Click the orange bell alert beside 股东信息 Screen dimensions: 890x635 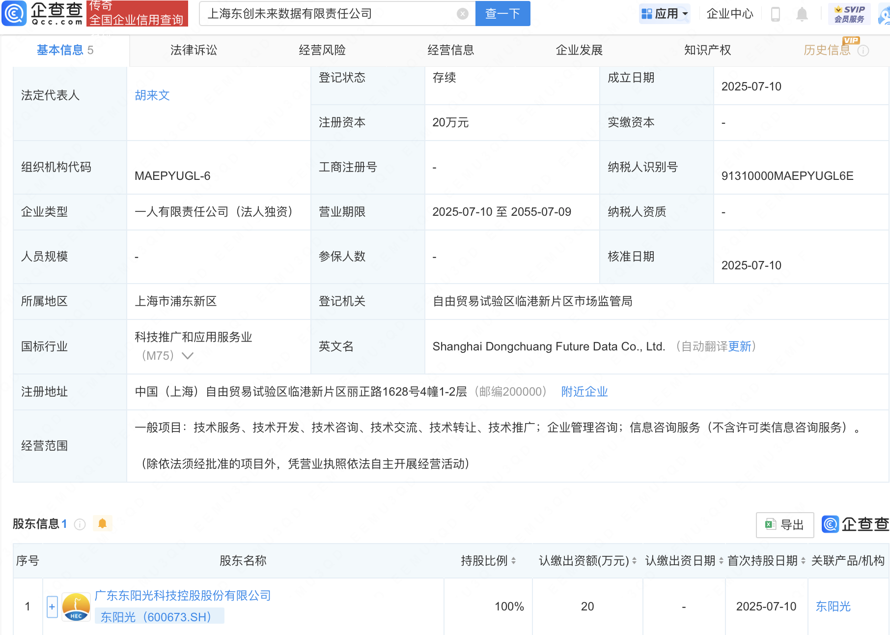102,523
